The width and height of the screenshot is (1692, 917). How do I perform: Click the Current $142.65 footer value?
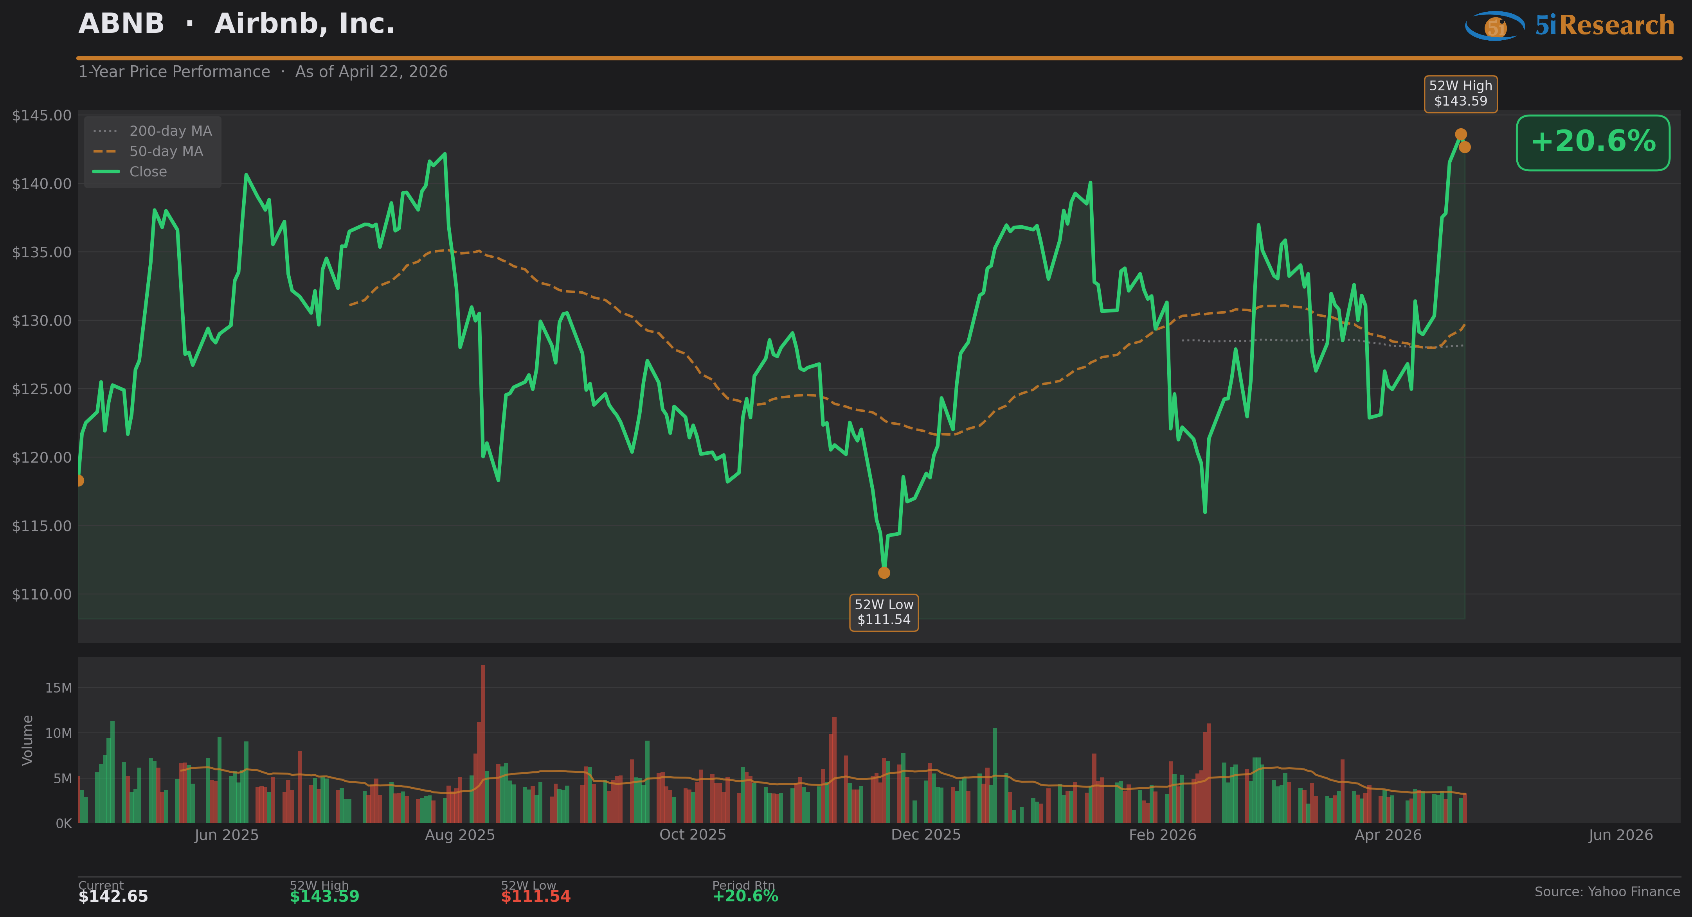pos(113,897)
